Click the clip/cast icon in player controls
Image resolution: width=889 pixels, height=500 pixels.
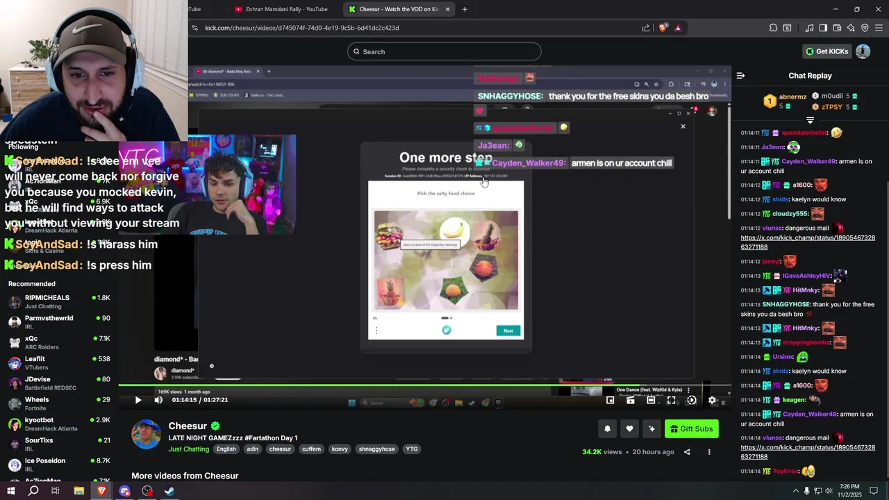point(630,400)
